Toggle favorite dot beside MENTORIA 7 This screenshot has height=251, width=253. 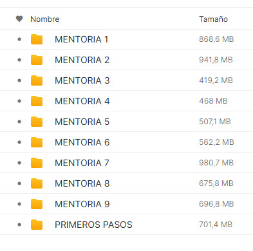(x=19, y=163)
